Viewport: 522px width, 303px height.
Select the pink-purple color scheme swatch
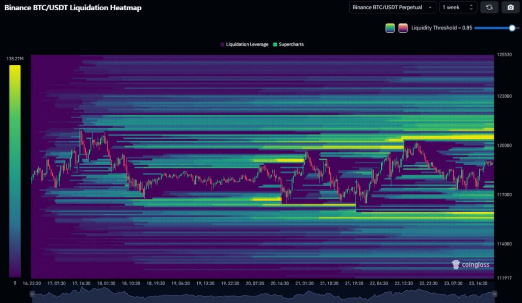pos(403,28)
